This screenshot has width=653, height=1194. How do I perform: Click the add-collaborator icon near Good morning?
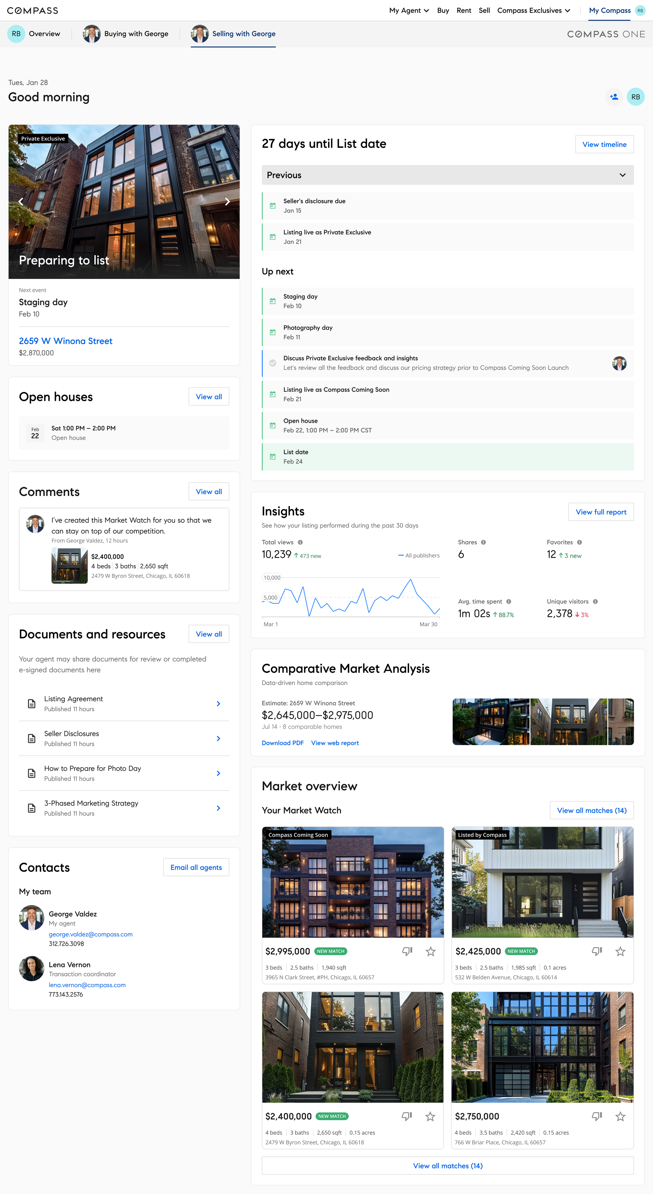click(614, 97)
